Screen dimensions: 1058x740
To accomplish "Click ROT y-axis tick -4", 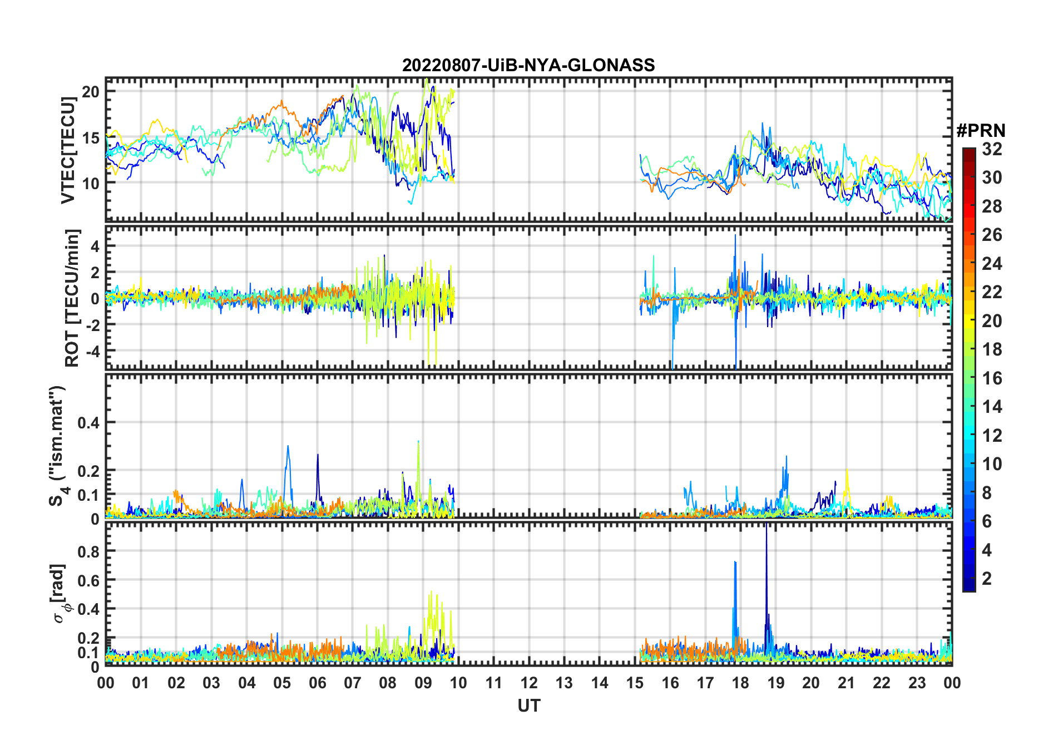I will [x=92, y=351].
